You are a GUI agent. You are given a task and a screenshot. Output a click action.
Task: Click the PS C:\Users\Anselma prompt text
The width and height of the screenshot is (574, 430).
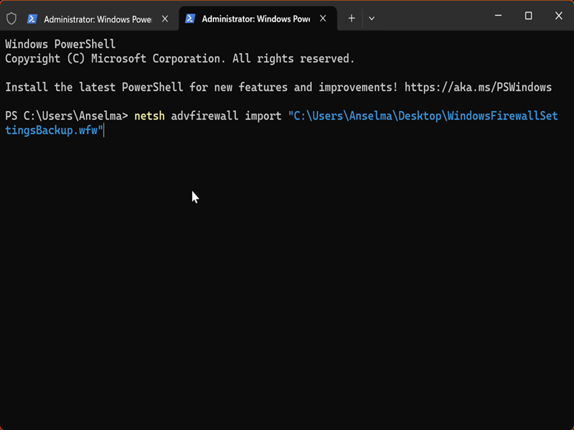[66, 116]
